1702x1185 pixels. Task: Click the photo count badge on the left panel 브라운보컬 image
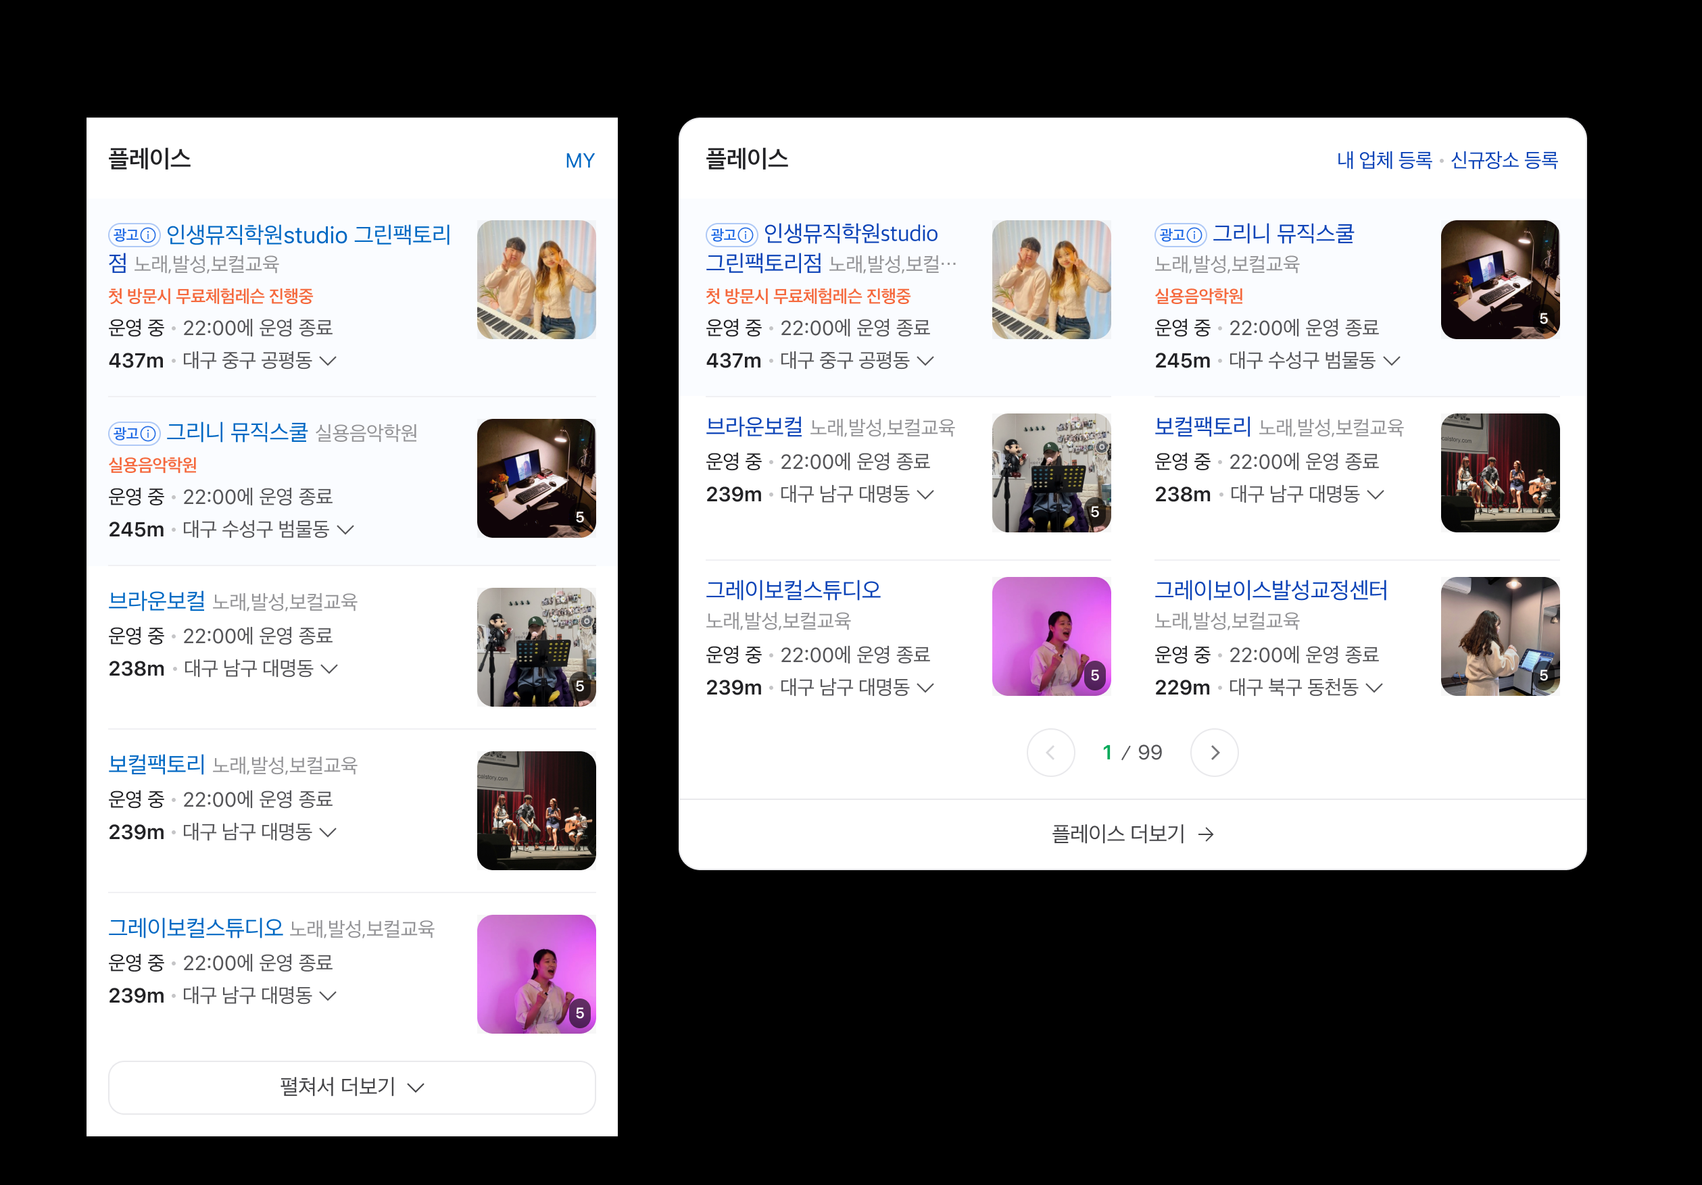pyautogui.click(x=580, y=686)
